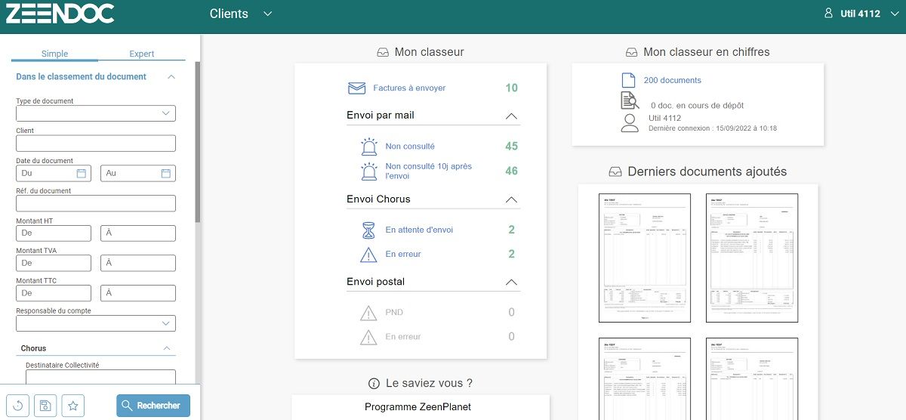Click the inbox icon beside Mon classeur en chiffres
This screenshot has height=420, width=906.
pos(632,52)
